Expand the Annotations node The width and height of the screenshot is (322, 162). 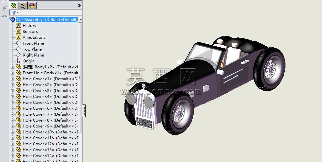coord(12,37)
